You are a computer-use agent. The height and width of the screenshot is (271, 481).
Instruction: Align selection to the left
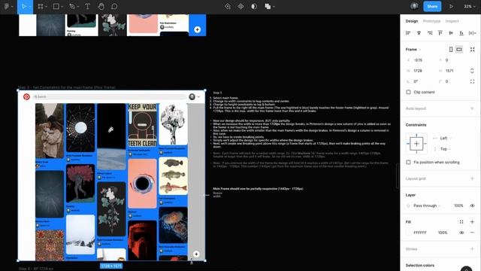tap(408, 33)
